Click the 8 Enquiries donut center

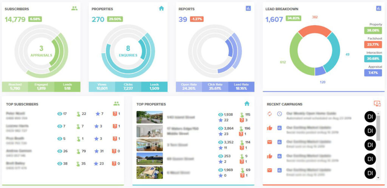coord(128,51)
